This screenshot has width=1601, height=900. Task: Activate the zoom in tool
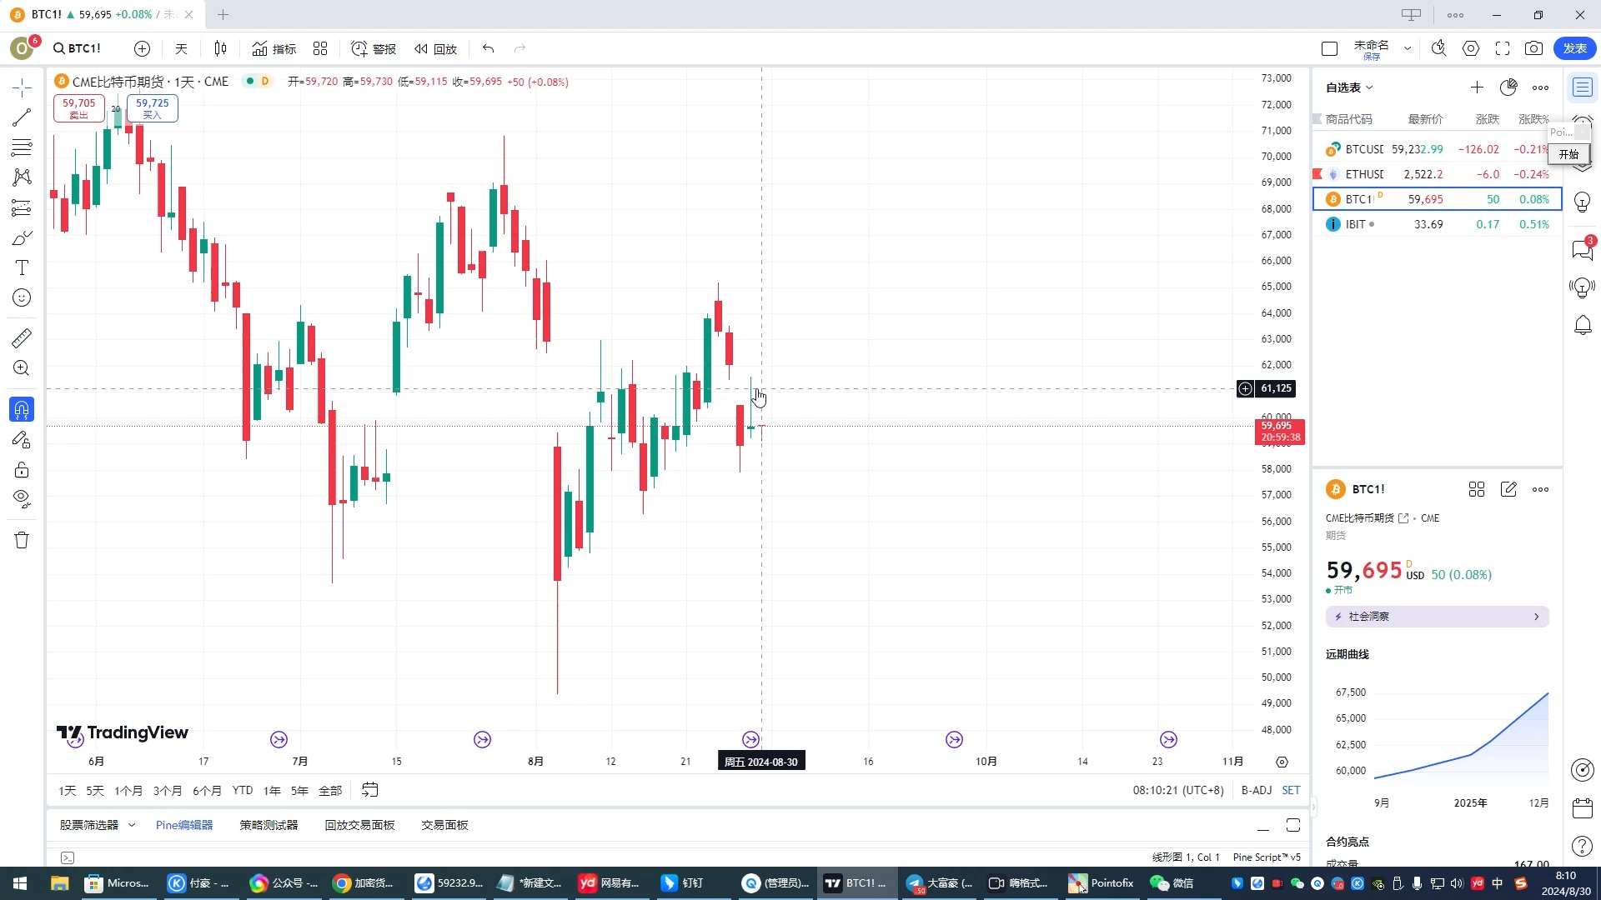(22, 367)
